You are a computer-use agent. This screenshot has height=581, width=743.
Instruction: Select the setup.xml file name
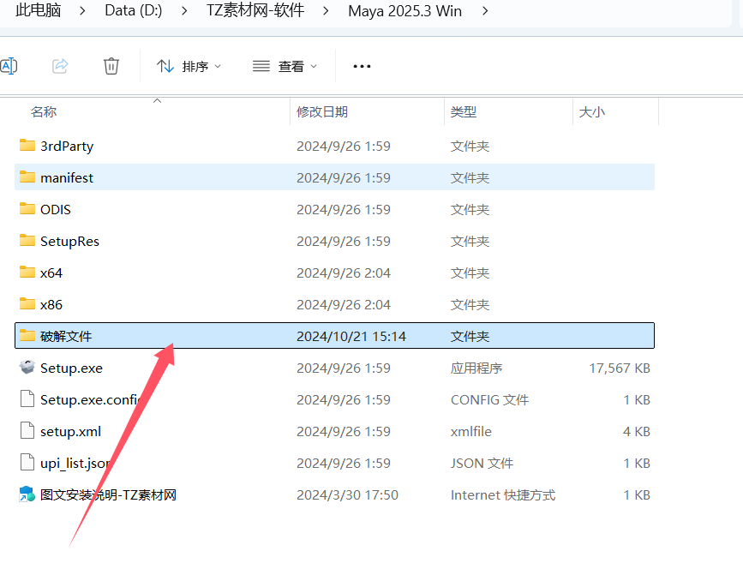(x=70, y=432)
